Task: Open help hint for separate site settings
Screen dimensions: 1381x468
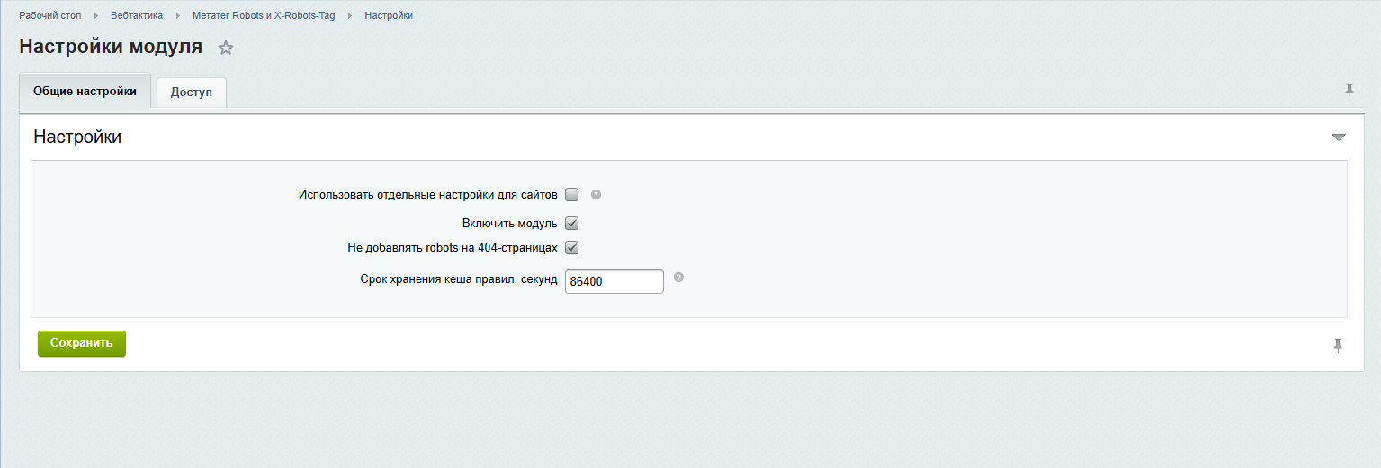Action: click(596, 194)
